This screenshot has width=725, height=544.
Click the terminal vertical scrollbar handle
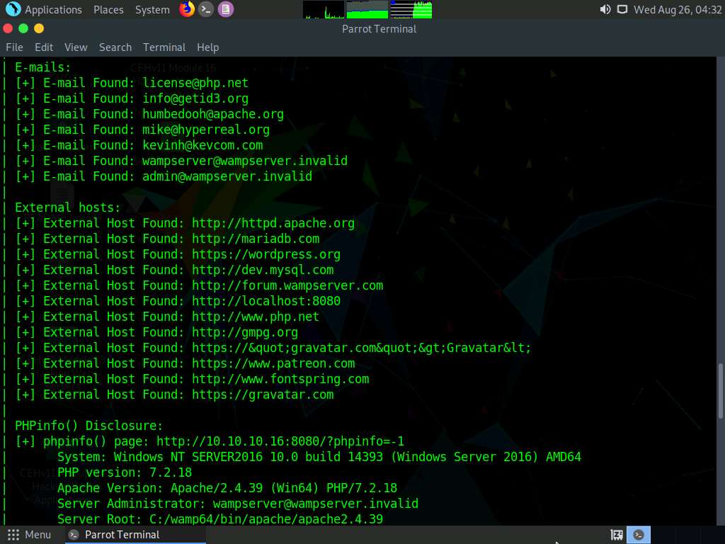point(720,391)
